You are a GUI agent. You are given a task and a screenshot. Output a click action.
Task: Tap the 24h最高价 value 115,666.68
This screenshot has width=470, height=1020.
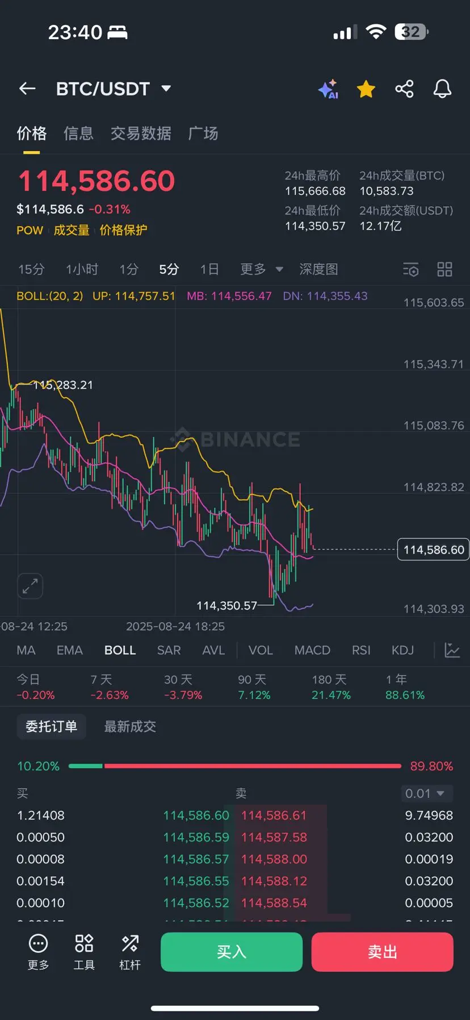point(315,191)
